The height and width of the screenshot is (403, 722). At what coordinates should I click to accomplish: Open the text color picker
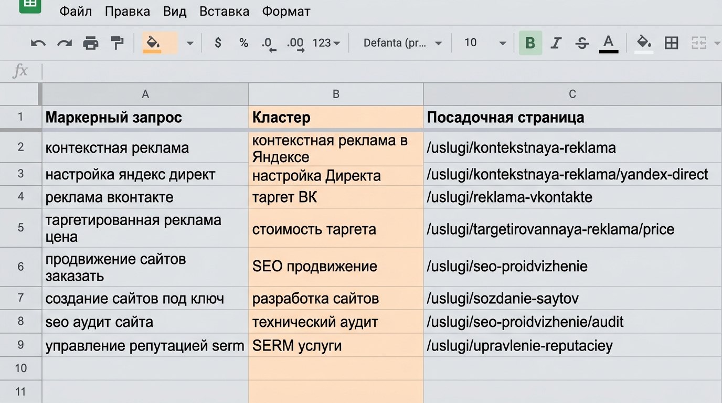coord(608,44)
